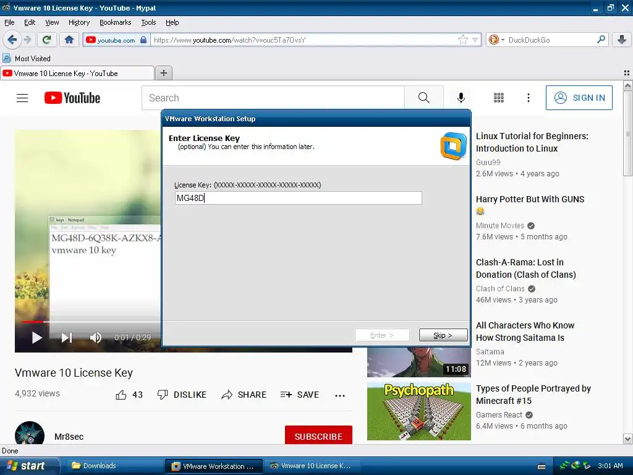Click the Psychopath Minecraft video thumbnail
The height and width of the screenshot is (475, 633).
[418, 411]
